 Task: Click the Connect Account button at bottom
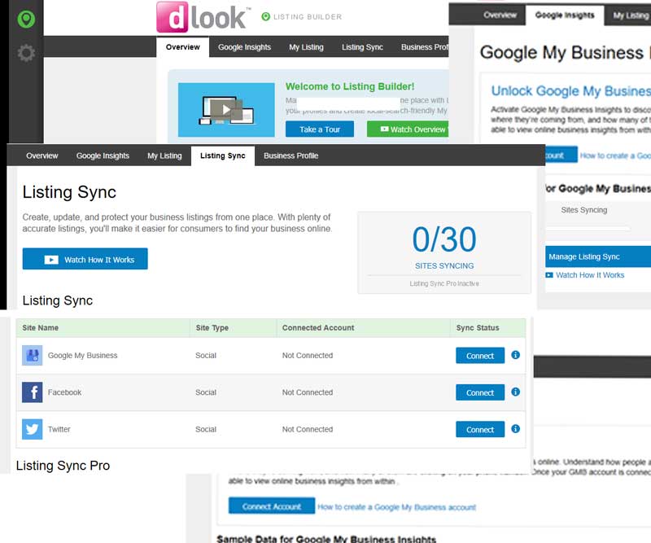coord(272,506)
